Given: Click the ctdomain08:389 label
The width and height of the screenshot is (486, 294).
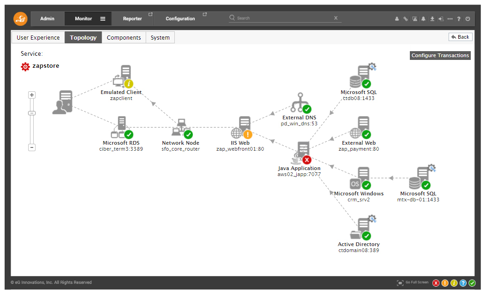Looking at the screenshot, I should (x=359, y=250).
